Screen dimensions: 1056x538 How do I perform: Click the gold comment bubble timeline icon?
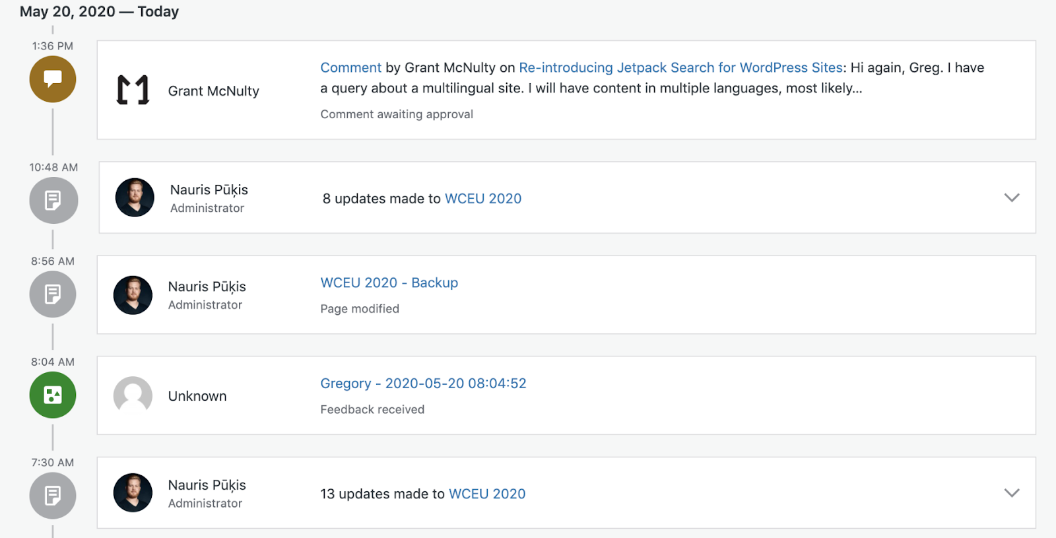[x=52, y=79]
